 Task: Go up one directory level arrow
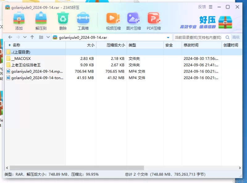point(32,37)
